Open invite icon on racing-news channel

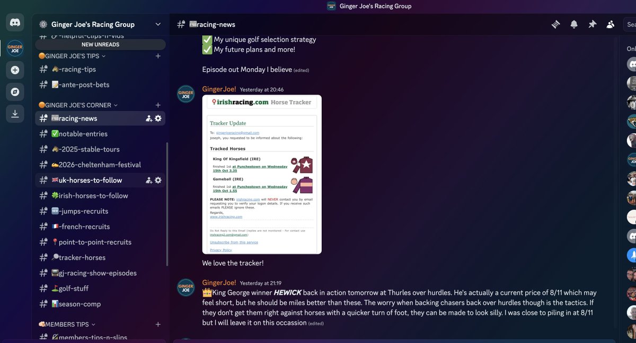coord(149,119)
